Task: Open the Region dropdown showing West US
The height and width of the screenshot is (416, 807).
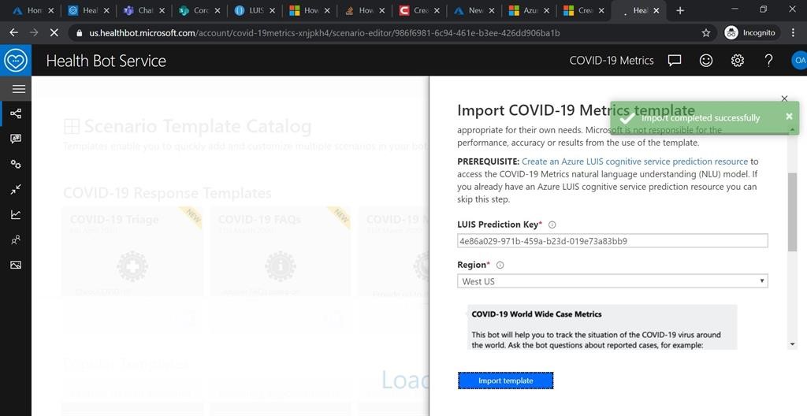Action: (612, 281)
